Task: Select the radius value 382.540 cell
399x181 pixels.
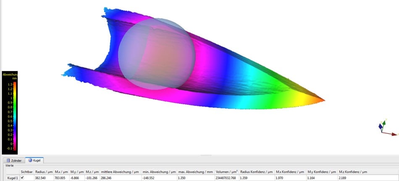Action: tap(41, 178)
